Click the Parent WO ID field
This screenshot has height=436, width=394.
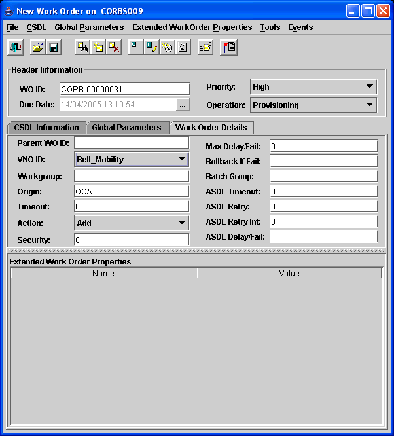[132, 143]
